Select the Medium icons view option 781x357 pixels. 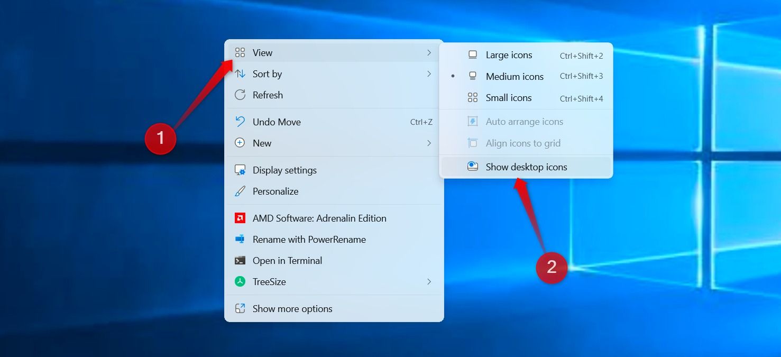(514, 76)
